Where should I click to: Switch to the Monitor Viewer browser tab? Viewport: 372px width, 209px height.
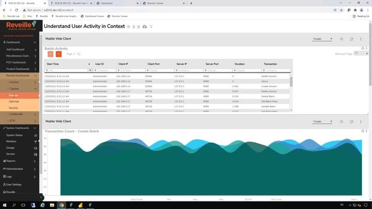click(x=164, y=3)
